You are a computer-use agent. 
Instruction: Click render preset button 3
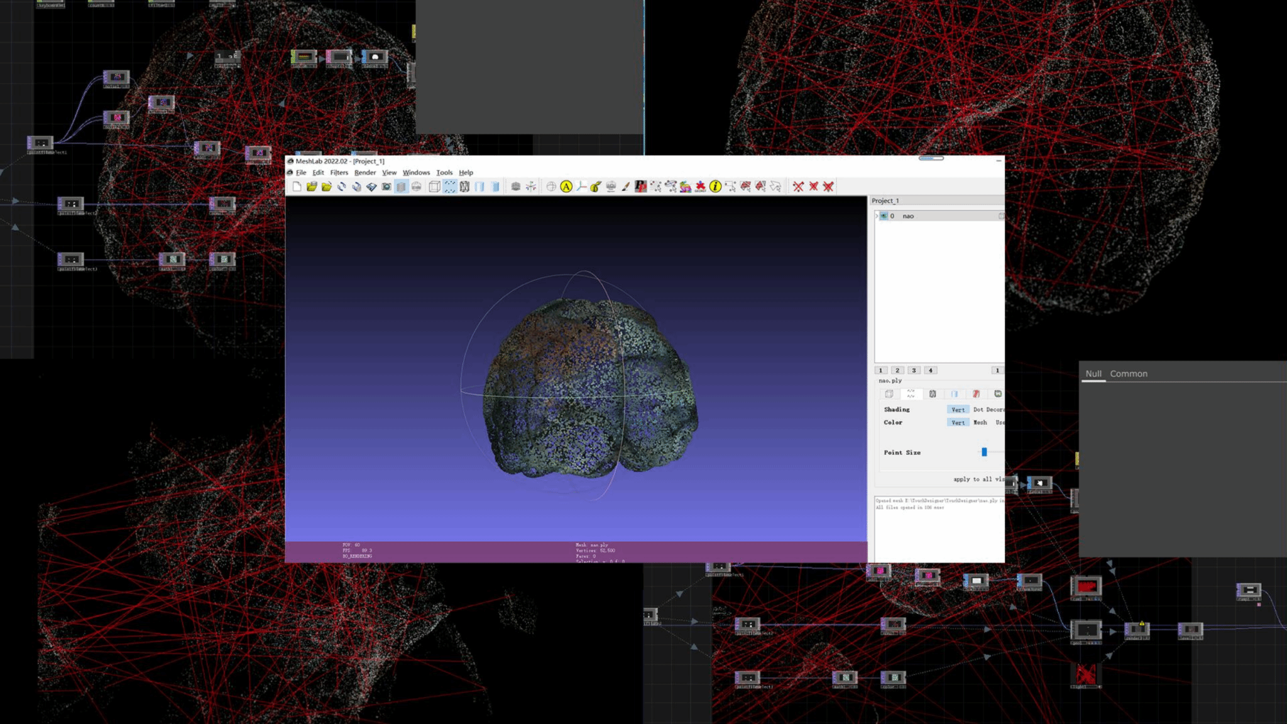click(x=914, y=371)
